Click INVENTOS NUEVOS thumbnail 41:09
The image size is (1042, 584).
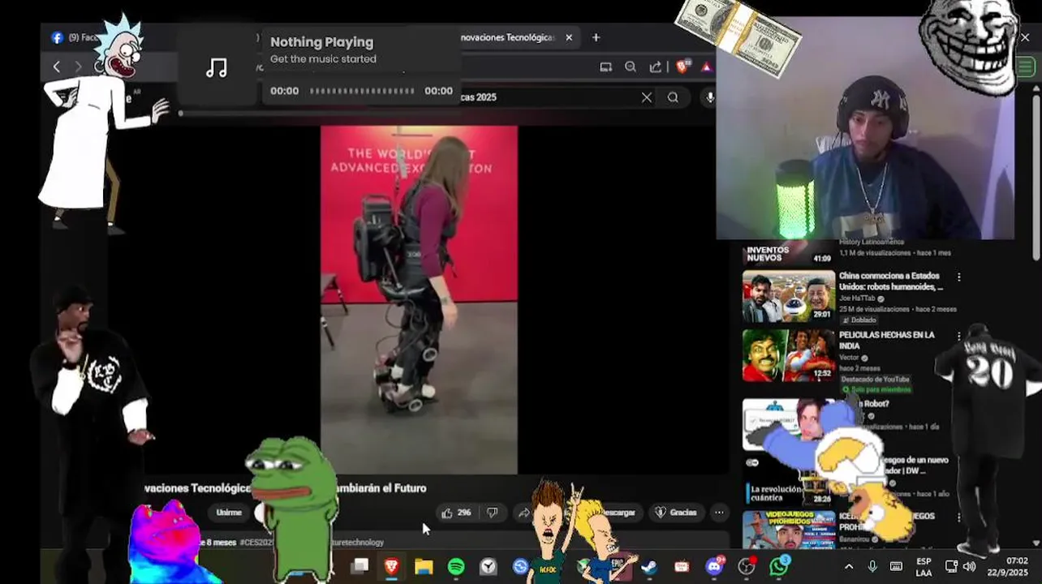click(x=788, y=254)
